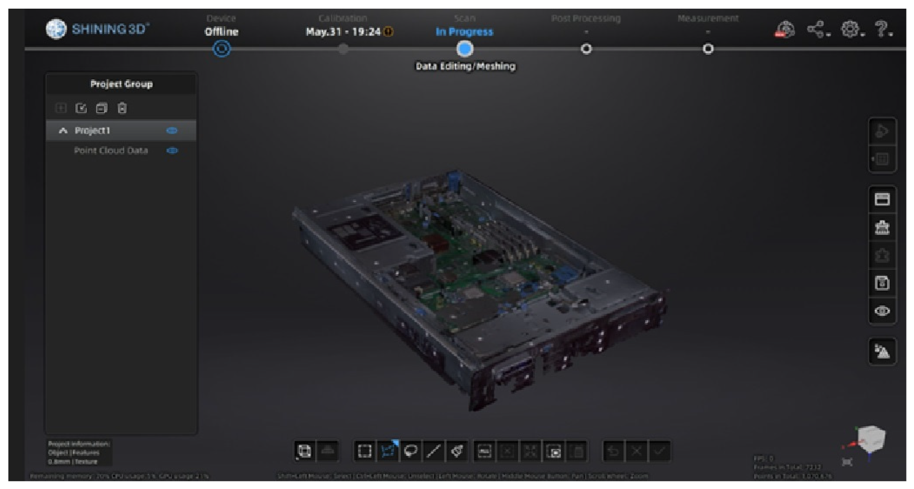914x489 pixels.
Task: Collapse the Project1 tree arrow
Action: click(x=63, y=131)
